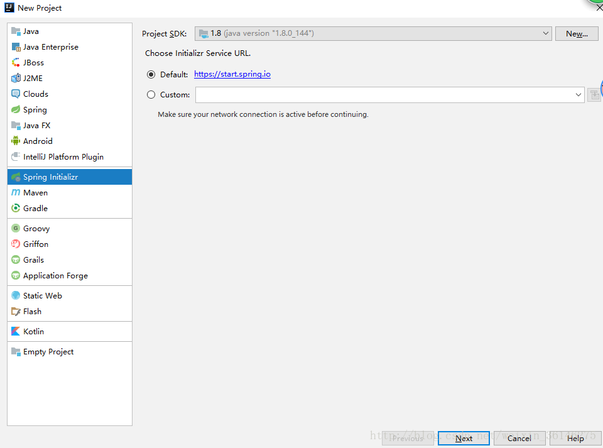603x448 pixels.
Task: Close the New Project dialog
Action: pyautogui.click(x=599, y=8)
